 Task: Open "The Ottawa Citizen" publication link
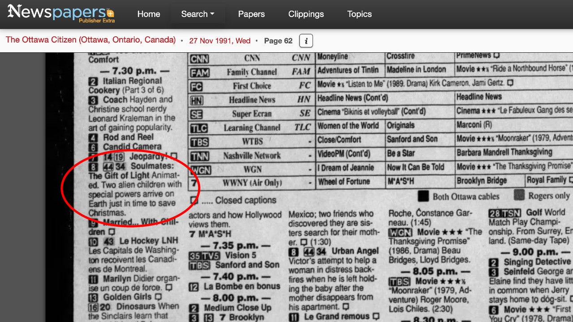90,40
